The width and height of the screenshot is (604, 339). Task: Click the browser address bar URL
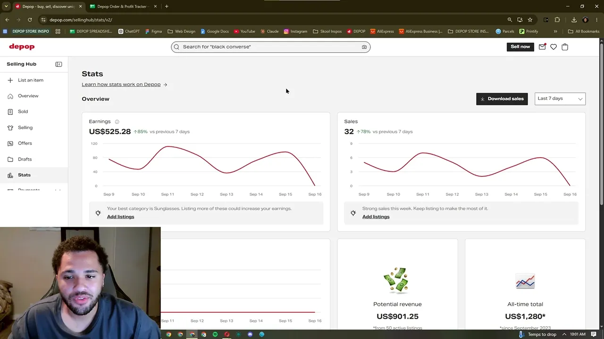coord(81,20)
